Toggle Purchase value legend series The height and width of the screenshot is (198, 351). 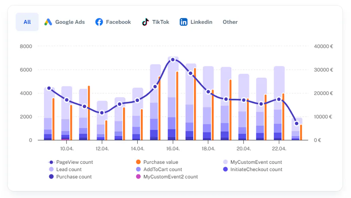coord(157,162)
